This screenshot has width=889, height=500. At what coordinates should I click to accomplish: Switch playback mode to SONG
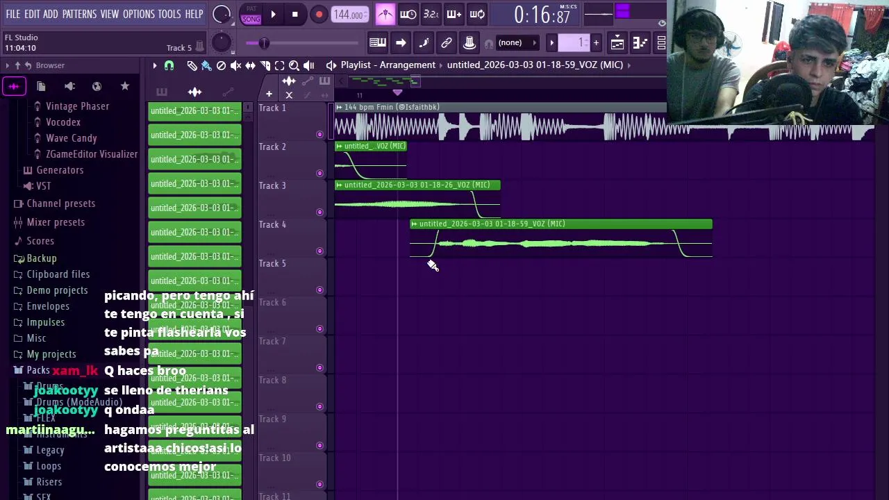(251, 19)
